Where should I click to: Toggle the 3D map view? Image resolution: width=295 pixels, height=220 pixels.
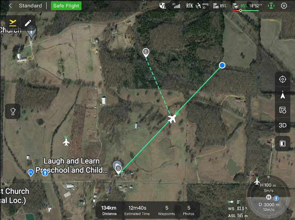(282, 125)
